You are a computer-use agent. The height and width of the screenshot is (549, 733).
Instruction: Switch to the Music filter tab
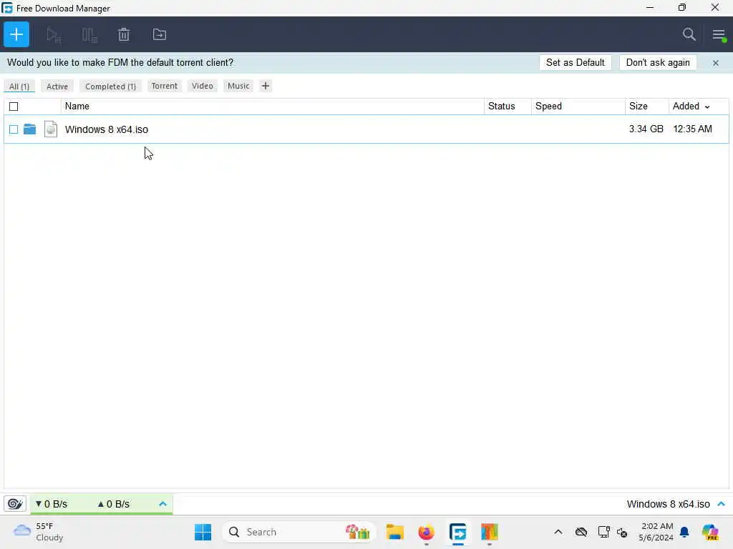coord(238,86)
